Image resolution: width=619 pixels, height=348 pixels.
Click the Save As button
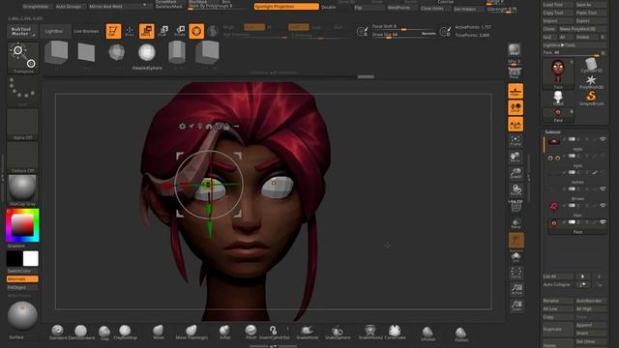(591, 5)
